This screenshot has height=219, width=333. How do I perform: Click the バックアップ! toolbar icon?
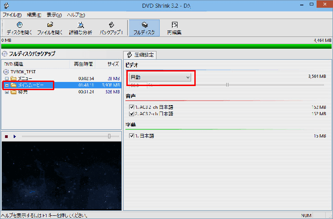(111, 25)
